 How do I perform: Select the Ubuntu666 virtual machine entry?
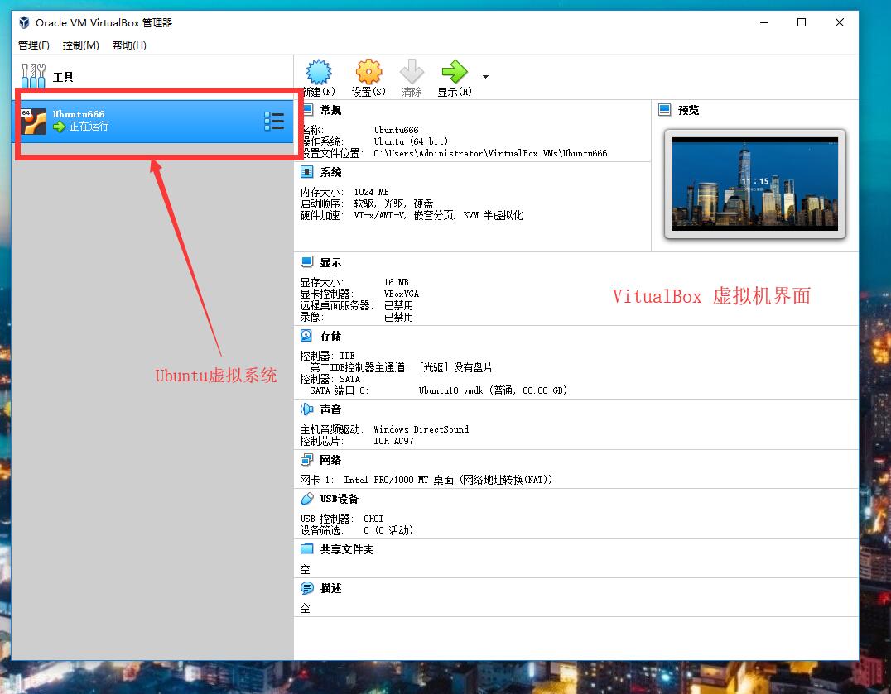click(153, 121)
